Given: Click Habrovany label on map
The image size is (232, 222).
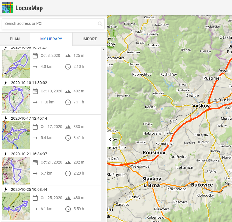Looking at the screenshot, I should (x=152, y=133).
